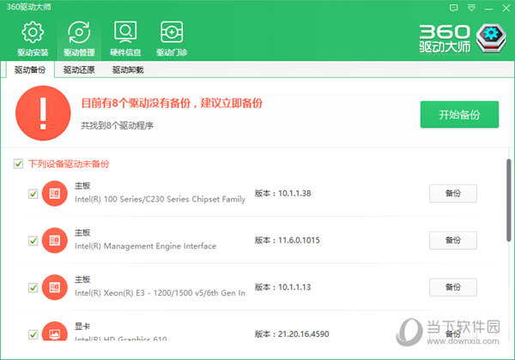
Task: Click the red 目前有8个驱动没有备份 heading
Action: pos(172,103)
